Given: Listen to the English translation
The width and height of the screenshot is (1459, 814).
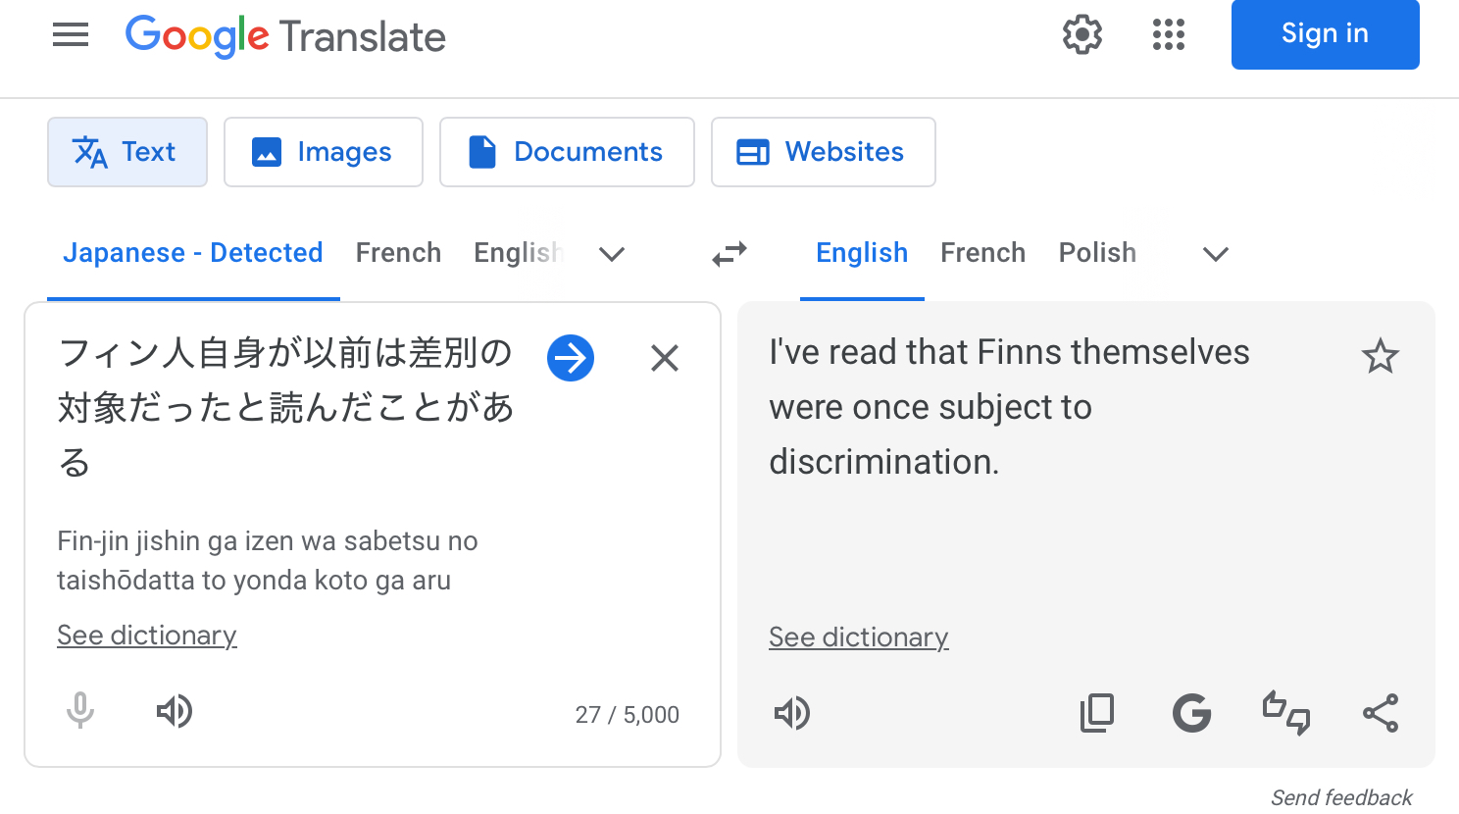Looking at the screenshot, I should 792,713.
